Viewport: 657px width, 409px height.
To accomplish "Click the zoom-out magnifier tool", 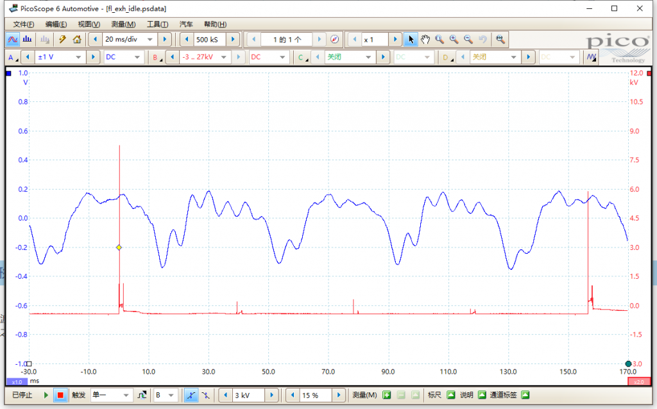I will coord(468,39).
